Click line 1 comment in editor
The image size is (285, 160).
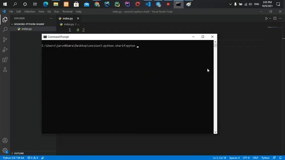pos(81,30)
